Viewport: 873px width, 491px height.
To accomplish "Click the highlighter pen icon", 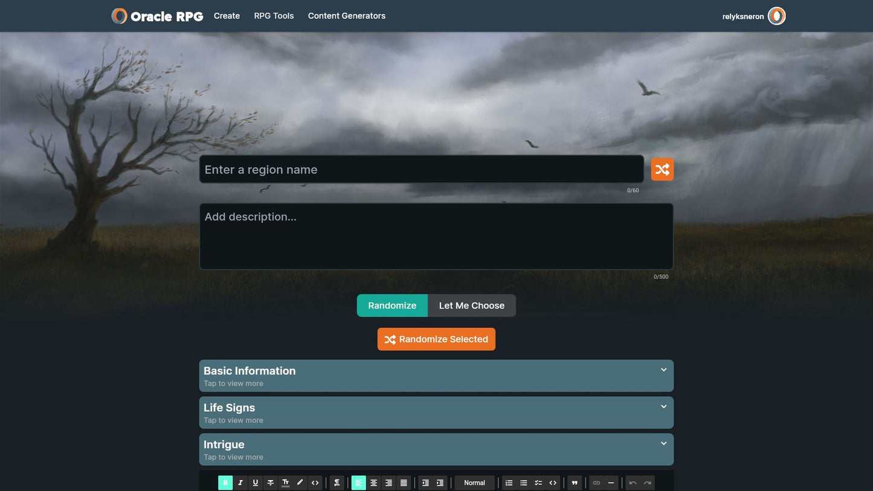I will (x=300, y=483).
